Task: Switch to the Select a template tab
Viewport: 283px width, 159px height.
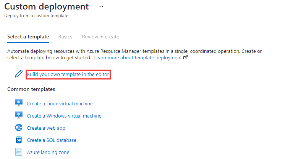Action: [x=28, y=37]
